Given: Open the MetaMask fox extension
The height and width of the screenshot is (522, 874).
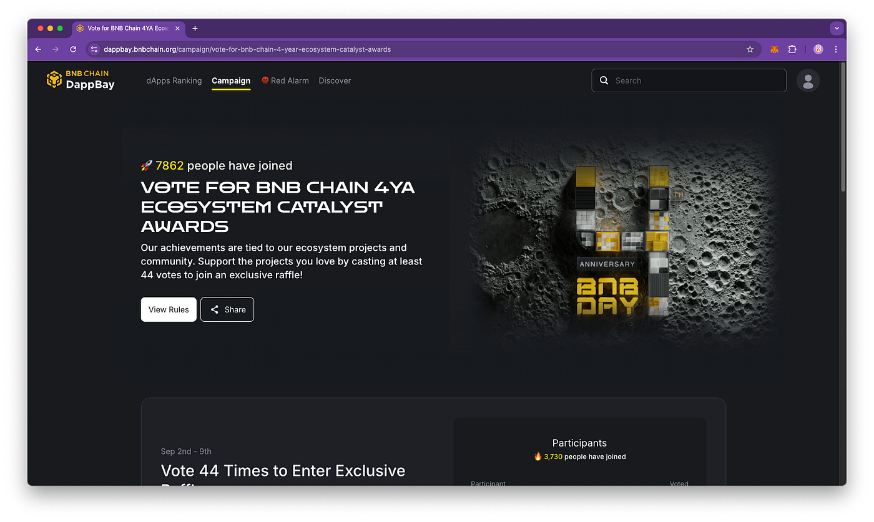Looking at the screenshot, I should (774, 49).
